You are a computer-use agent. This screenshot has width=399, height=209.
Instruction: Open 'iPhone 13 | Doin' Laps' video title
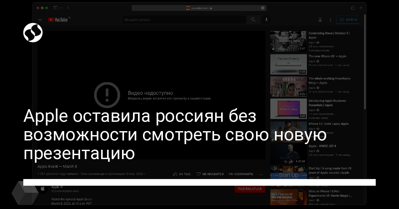coord(329,124)
